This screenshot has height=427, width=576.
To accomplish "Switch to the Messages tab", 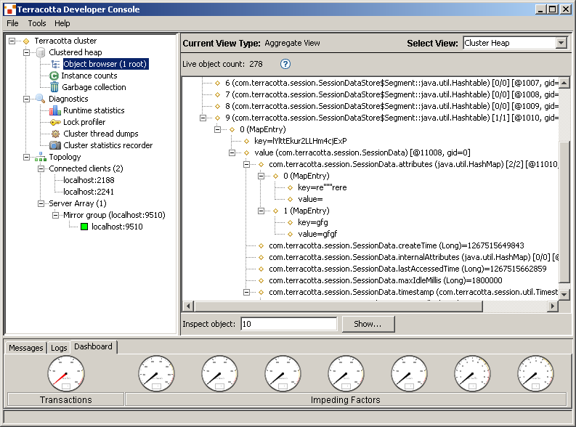I will coord(26,348).
